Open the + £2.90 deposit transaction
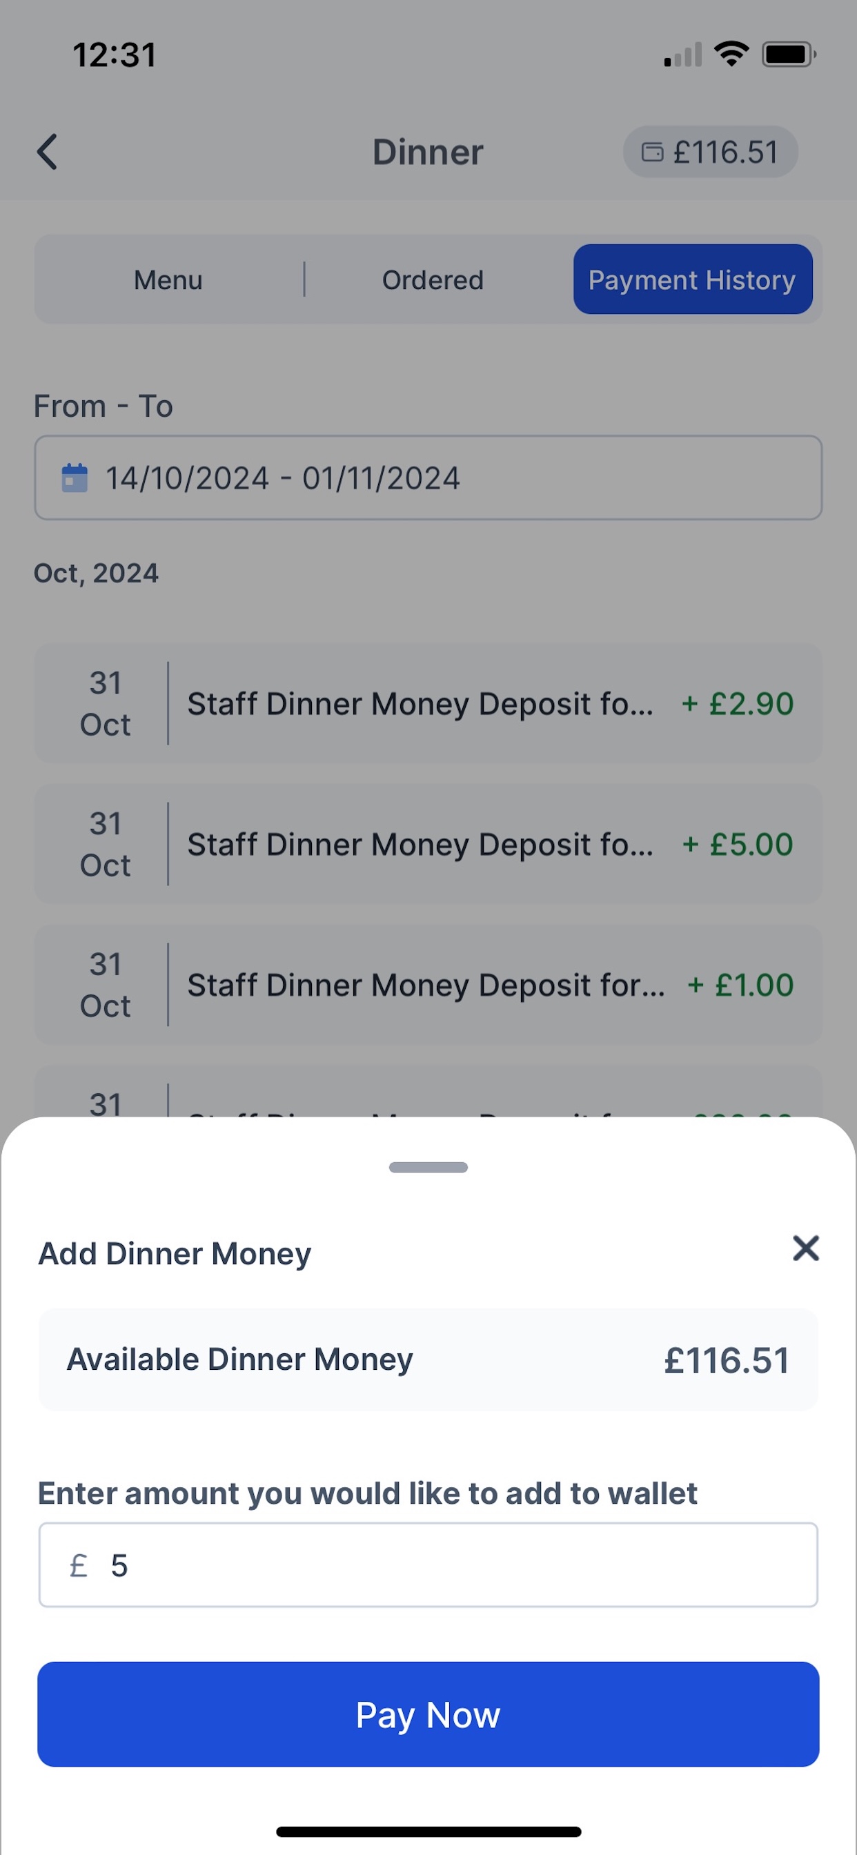 pos(428,703)
